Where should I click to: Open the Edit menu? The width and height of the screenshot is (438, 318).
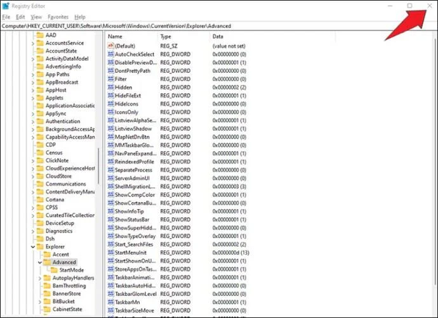click(x=20, y=17)
